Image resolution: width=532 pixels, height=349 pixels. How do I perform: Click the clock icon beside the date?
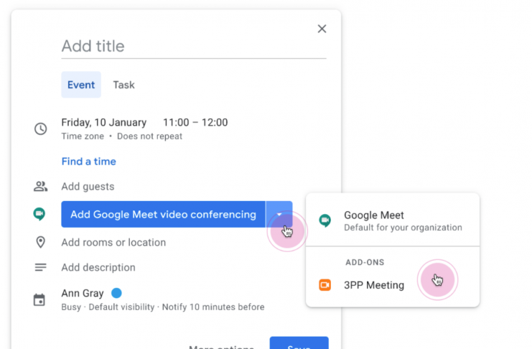(41, 129)
